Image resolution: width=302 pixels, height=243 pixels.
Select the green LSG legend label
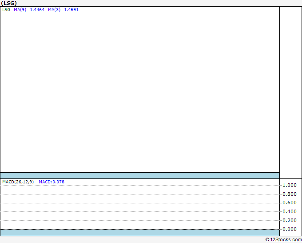[6, 9]
